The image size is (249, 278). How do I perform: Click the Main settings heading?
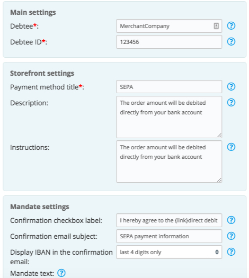click(33, 12)
